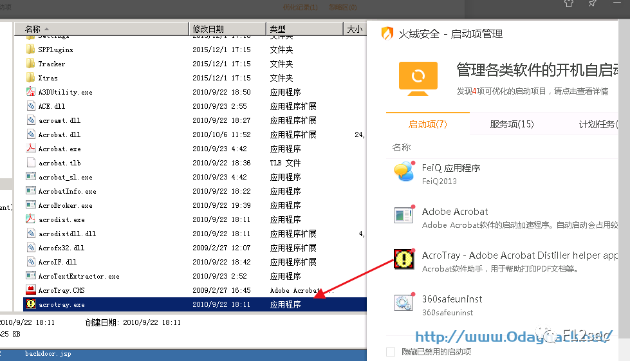Select the AcroTray Distiller helper startup entry
Screen dimensions: 630x361
tap(520, 255)
